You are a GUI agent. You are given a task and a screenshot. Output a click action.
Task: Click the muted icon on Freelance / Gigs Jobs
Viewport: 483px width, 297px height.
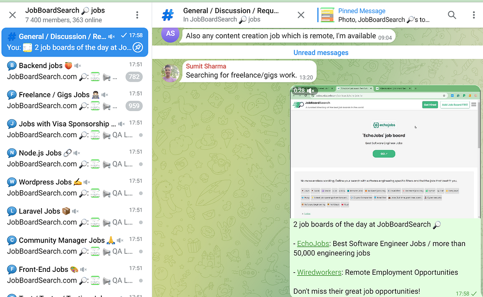click(x=105, y=95)
